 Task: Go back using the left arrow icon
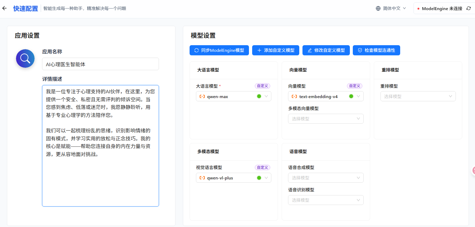point(5,8)
